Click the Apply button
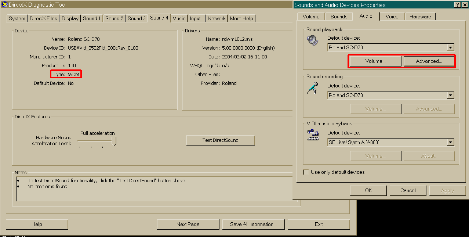Viewport: 469px width, 237px height. click(x=447, y=190)
